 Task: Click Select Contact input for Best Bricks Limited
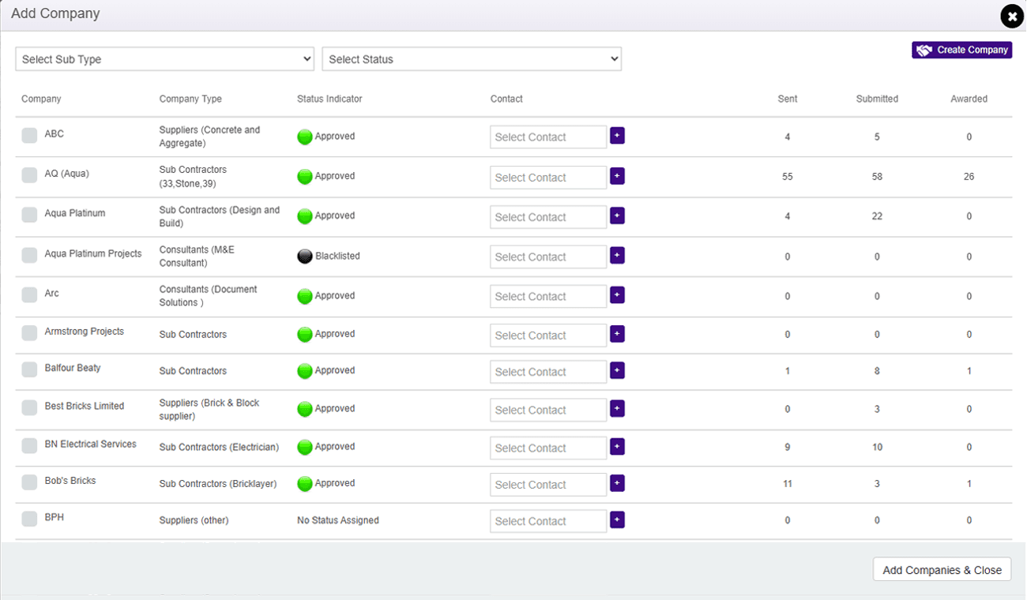pyautogui.click(x=548, y=410)
